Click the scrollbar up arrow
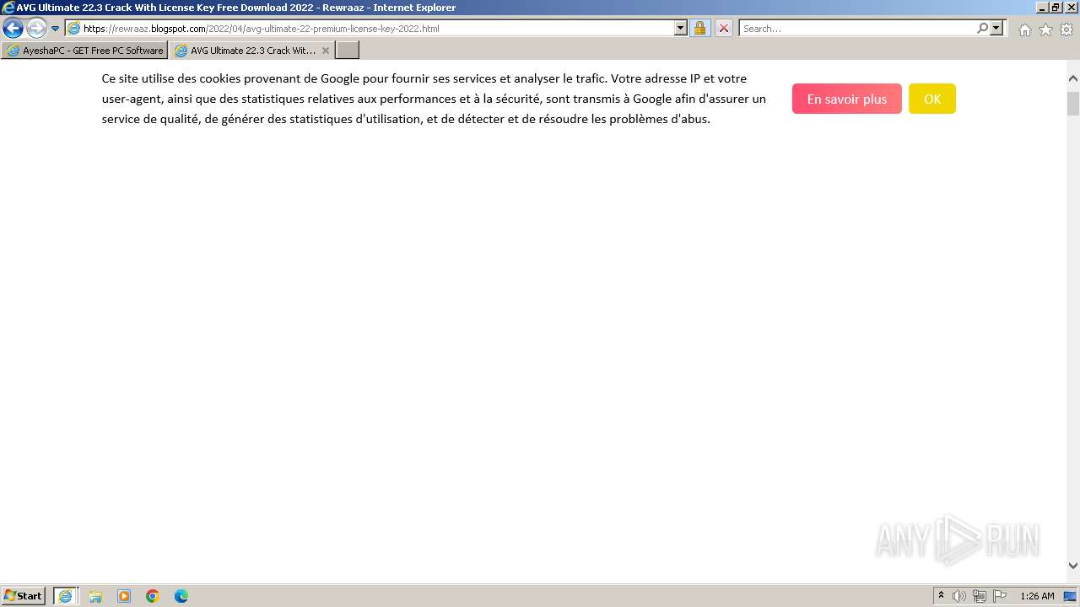The height and width of the screenshot is (607, 1080). coord(1073,78)
